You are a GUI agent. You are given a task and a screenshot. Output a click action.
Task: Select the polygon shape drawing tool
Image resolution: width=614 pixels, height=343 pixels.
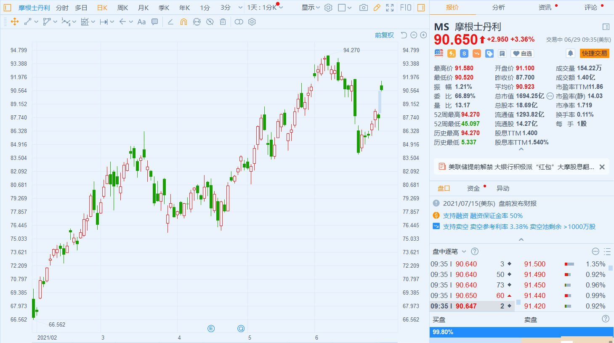click(x=47, y=22)
